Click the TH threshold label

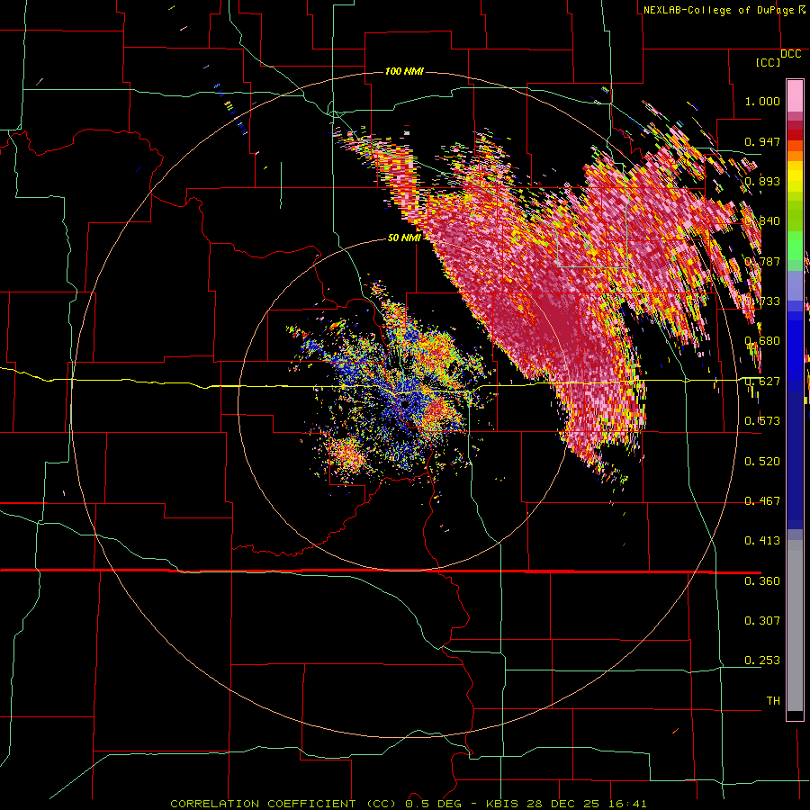tap(773, 701)
